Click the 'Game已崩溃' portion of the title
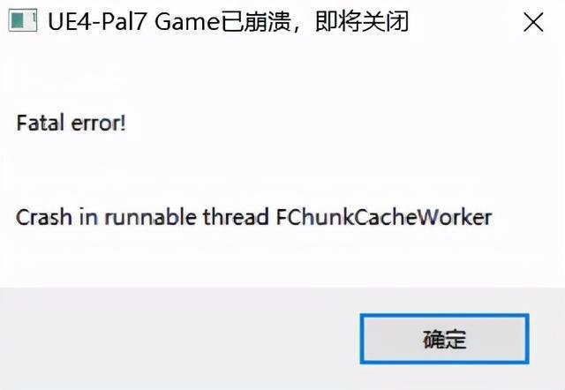The height and width of the screenshot is (390, 565). click(223, 21)
